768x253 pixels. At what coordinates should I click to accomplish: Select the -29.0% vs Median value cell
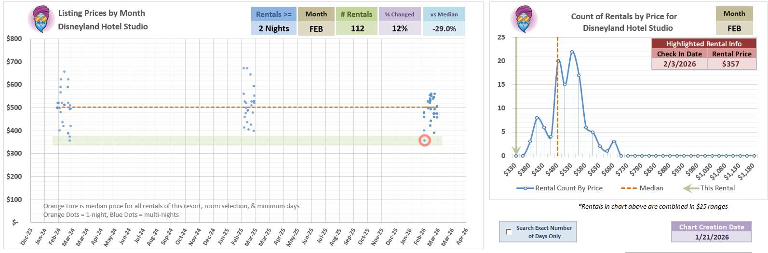click(x=444, y=28)
